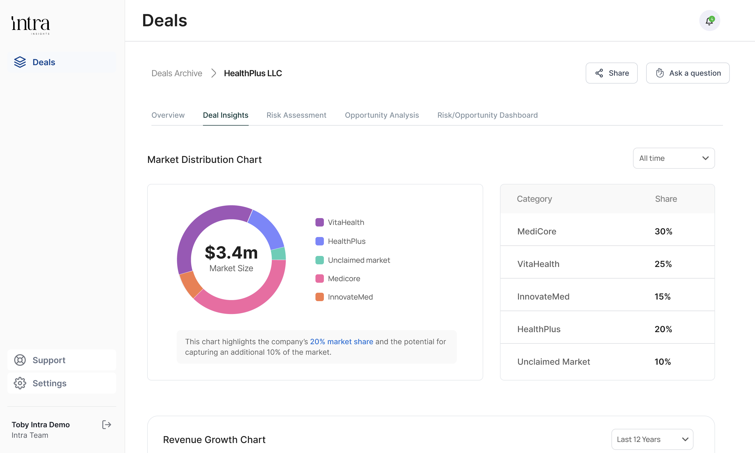Click the Settings gear icon
Viewport: 755px width, 453px height.
coord(20,383)
